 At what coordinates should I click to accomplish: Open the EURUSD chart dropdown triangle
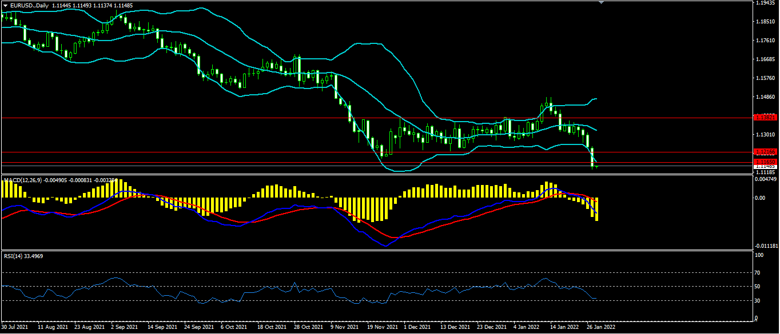pyautogui.click(x=5, y=5)
